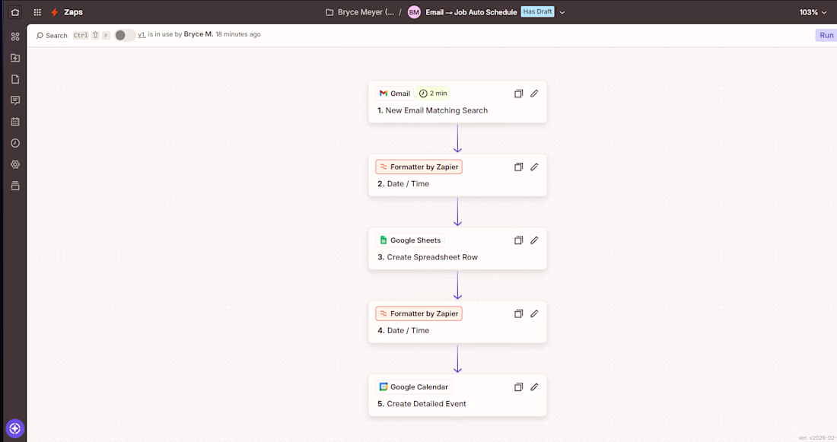Image resolution: width=837 pixels, height=442 pixels.
Task: Duplicate the Google Sheets step
Action: [x=518, y=240]
